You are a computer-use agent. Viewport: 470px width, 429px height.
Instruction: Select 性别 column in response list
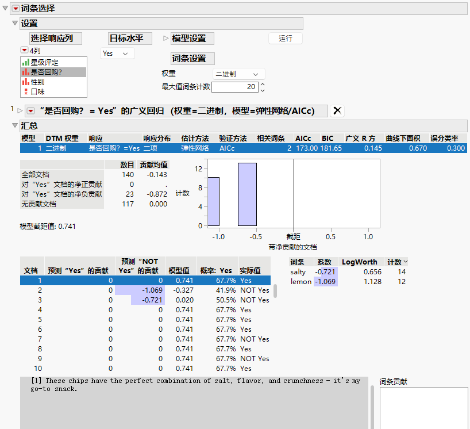point(53,82)
